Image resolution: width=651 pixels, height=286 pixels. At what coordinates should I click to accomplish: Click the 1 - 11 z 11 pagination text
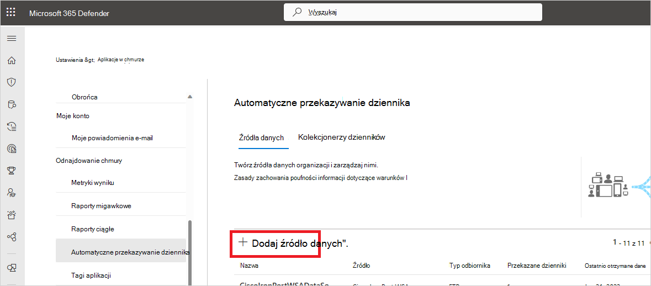click(x=629, y=243)
